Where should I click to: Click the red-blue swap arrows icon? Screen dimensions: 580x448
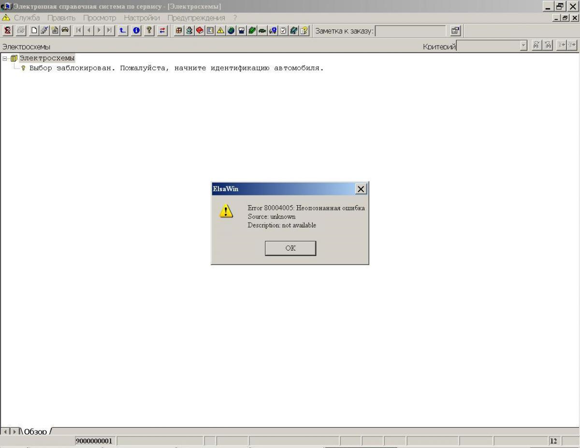162,30
